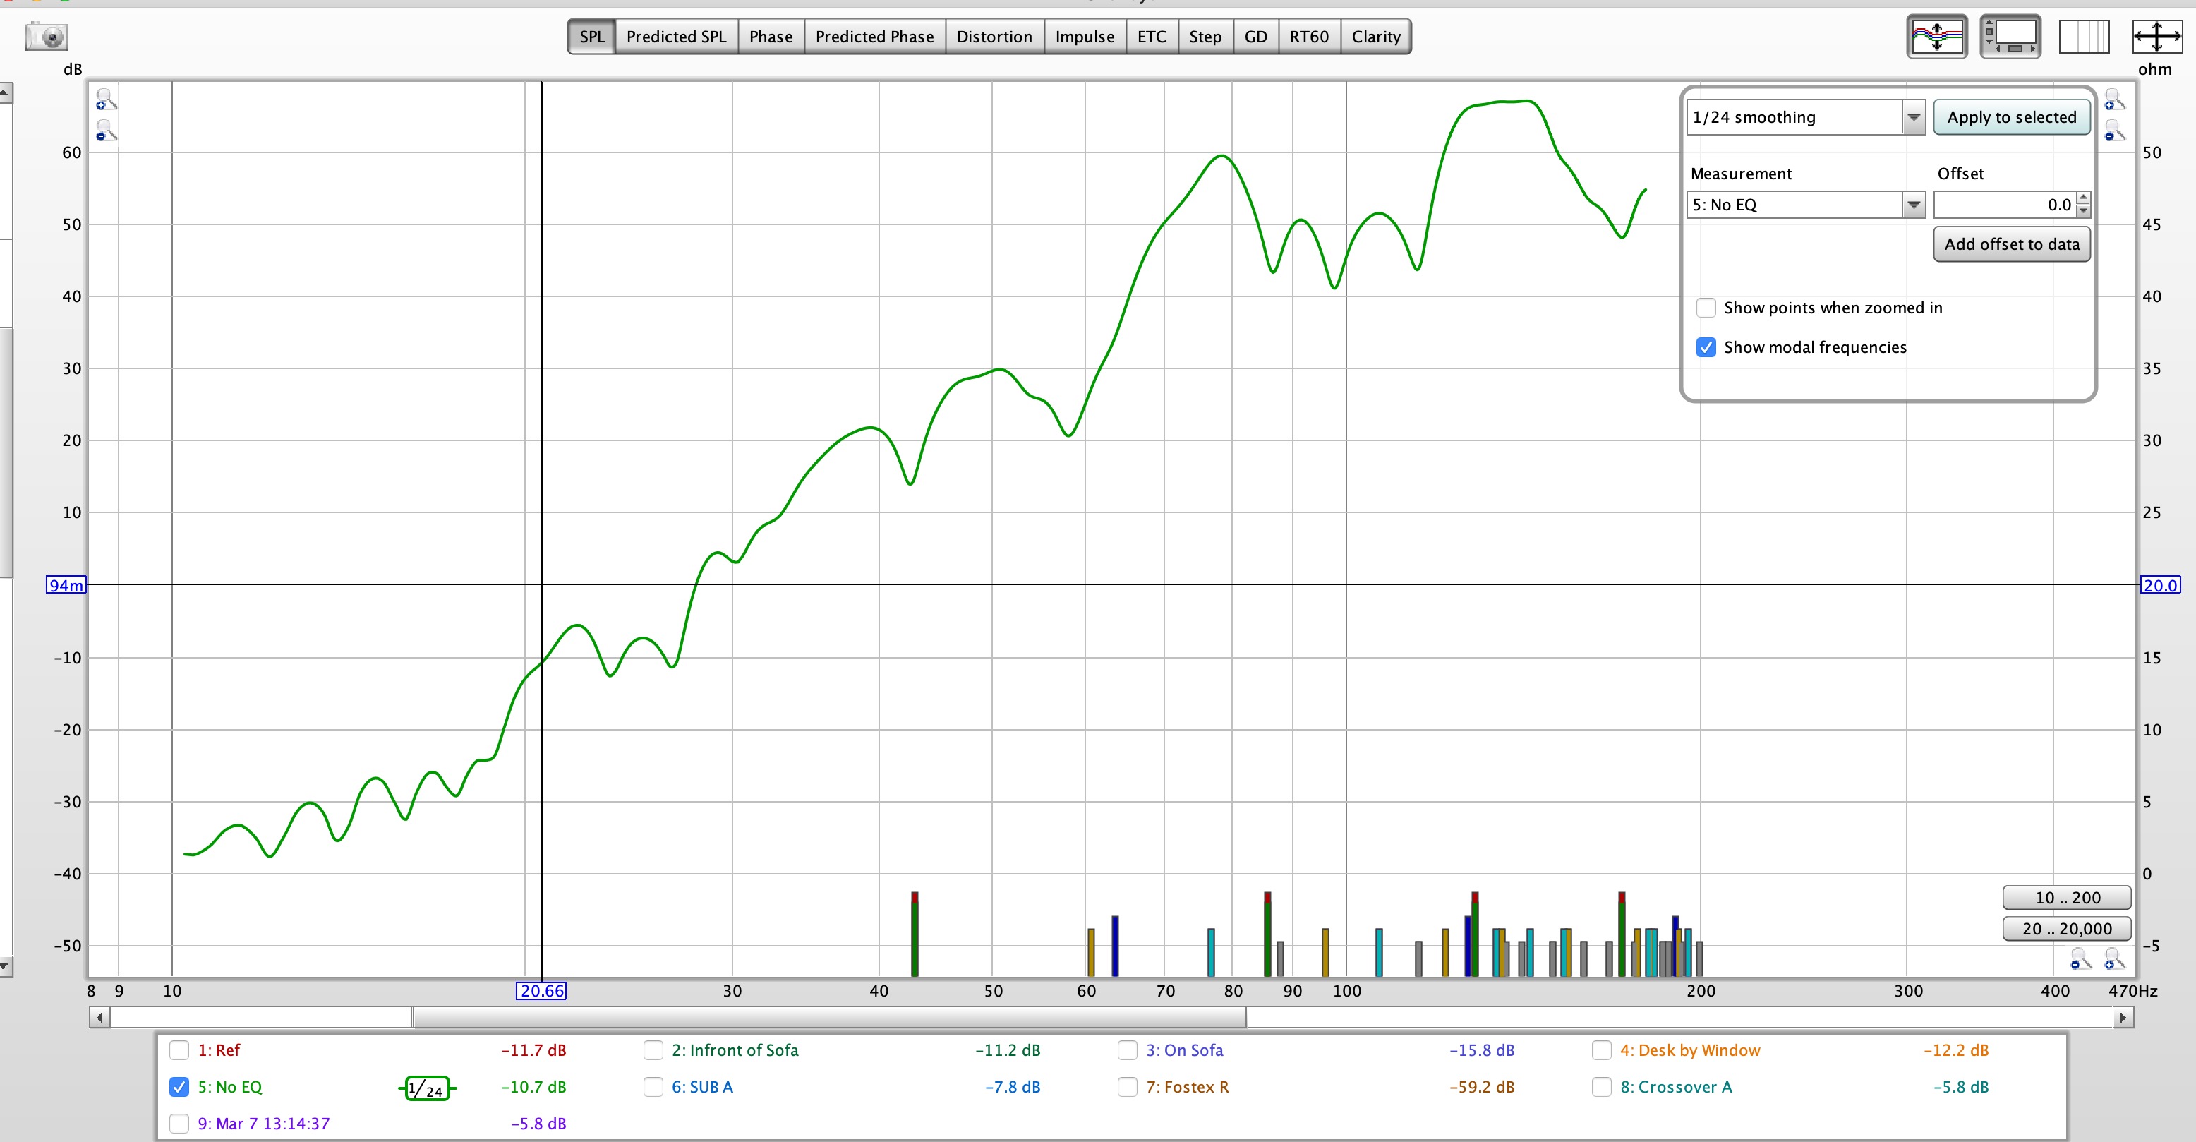Enable Show points when zoomed in
Viewport: 2196px width, 1142px height.
point(1706,308)
